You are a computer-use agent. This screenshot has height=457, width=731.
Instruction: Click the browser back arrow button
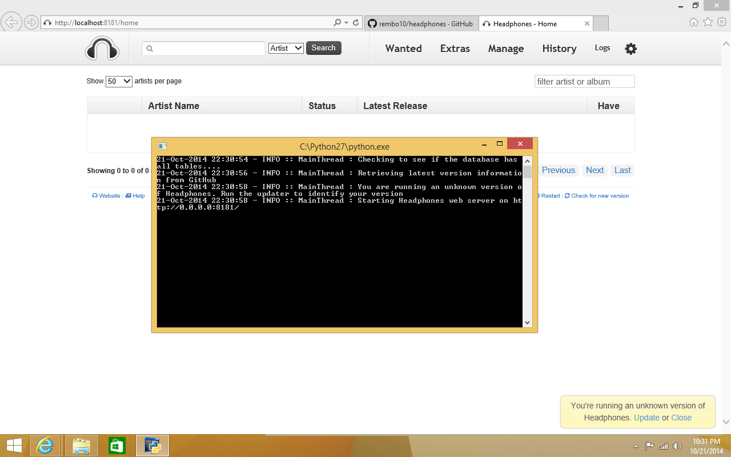[11, 23]
